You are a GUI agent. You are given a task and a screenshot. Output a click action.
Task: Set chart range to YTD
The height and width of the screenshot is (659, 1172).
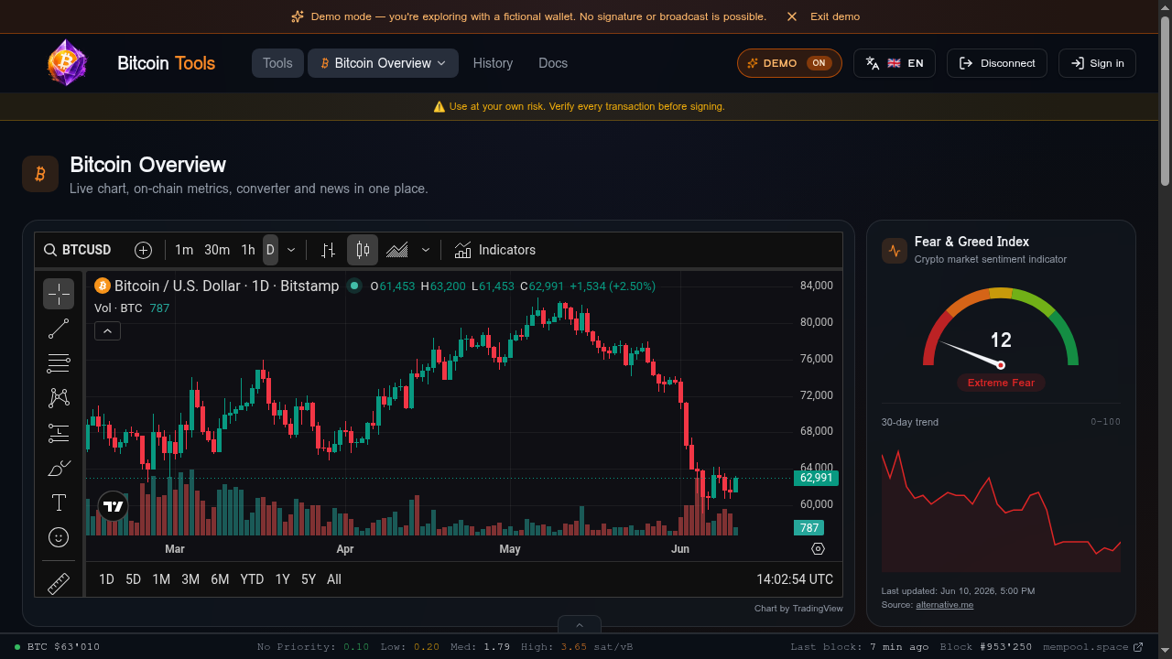252,579
